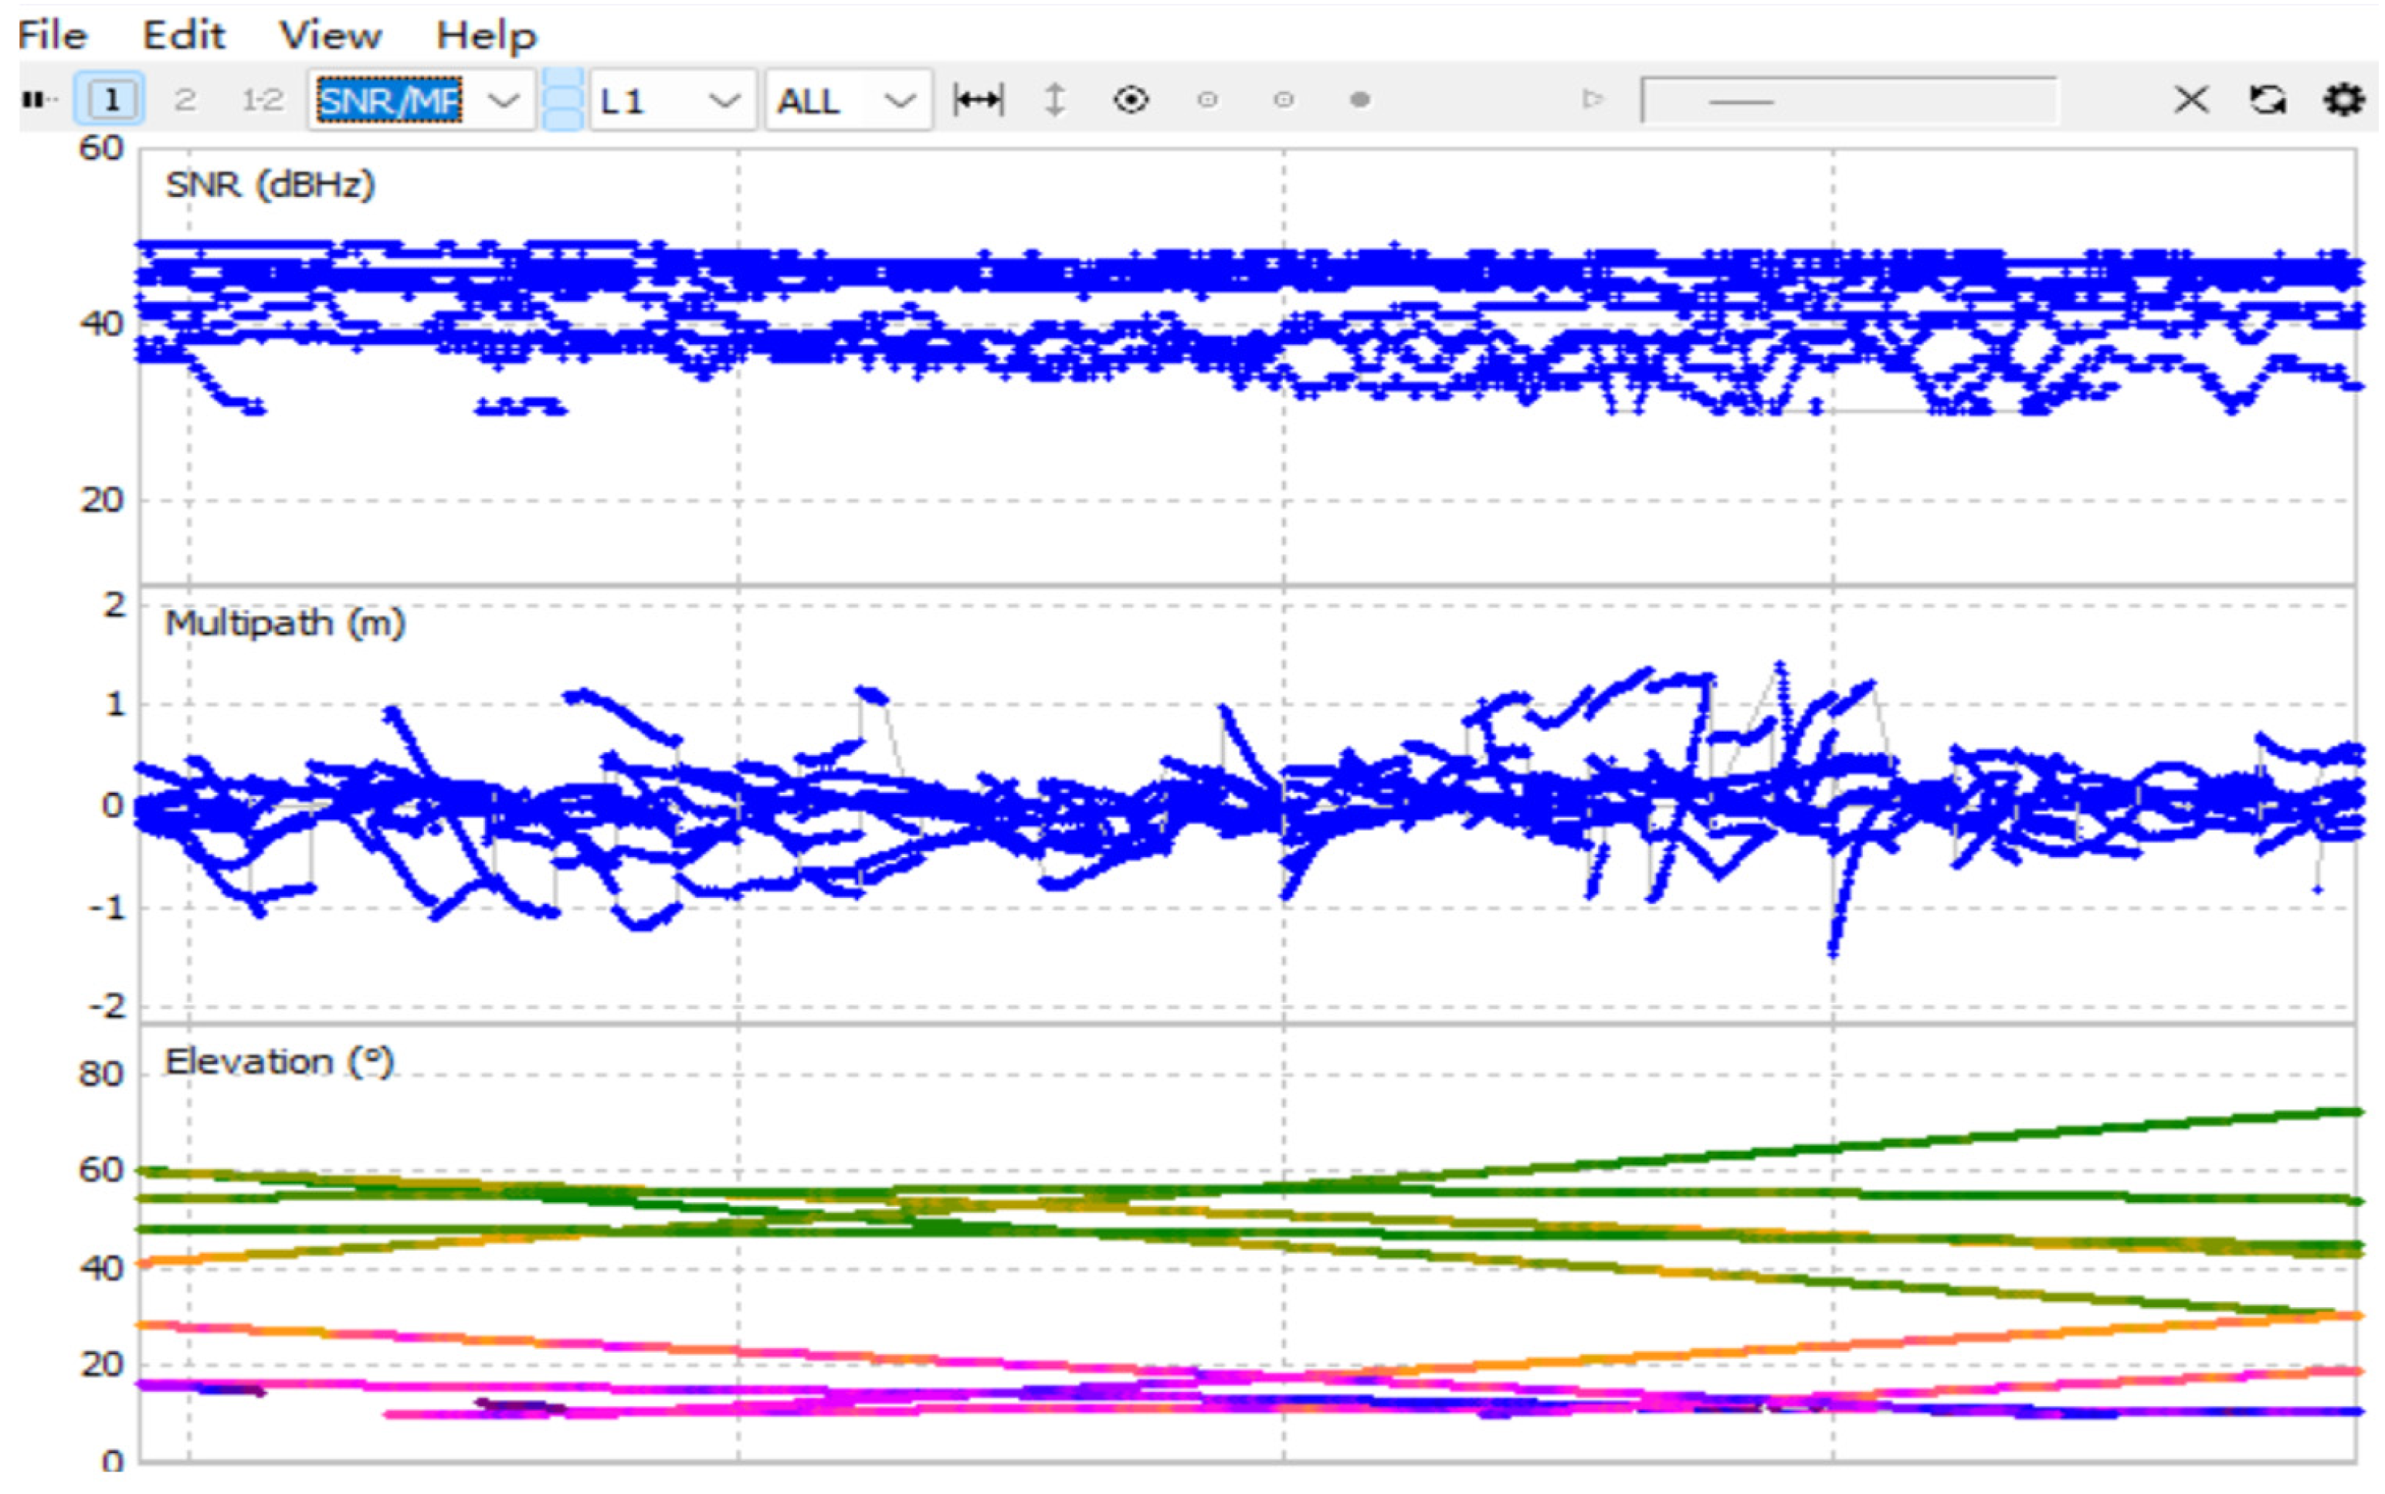Viewport: 2385px width, 1494px height.
Task: Click the stacked frequency selector beside SNR/MP
Action: click(562, 100)
